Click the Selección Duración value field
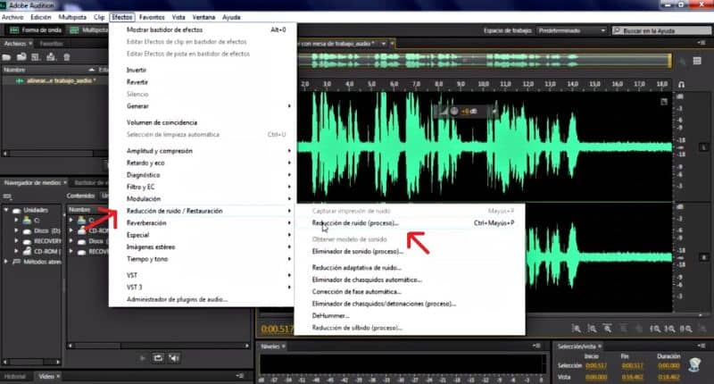The height and width of the screenshot is (384, 714). pyautogui.click(x=668, y=366)
